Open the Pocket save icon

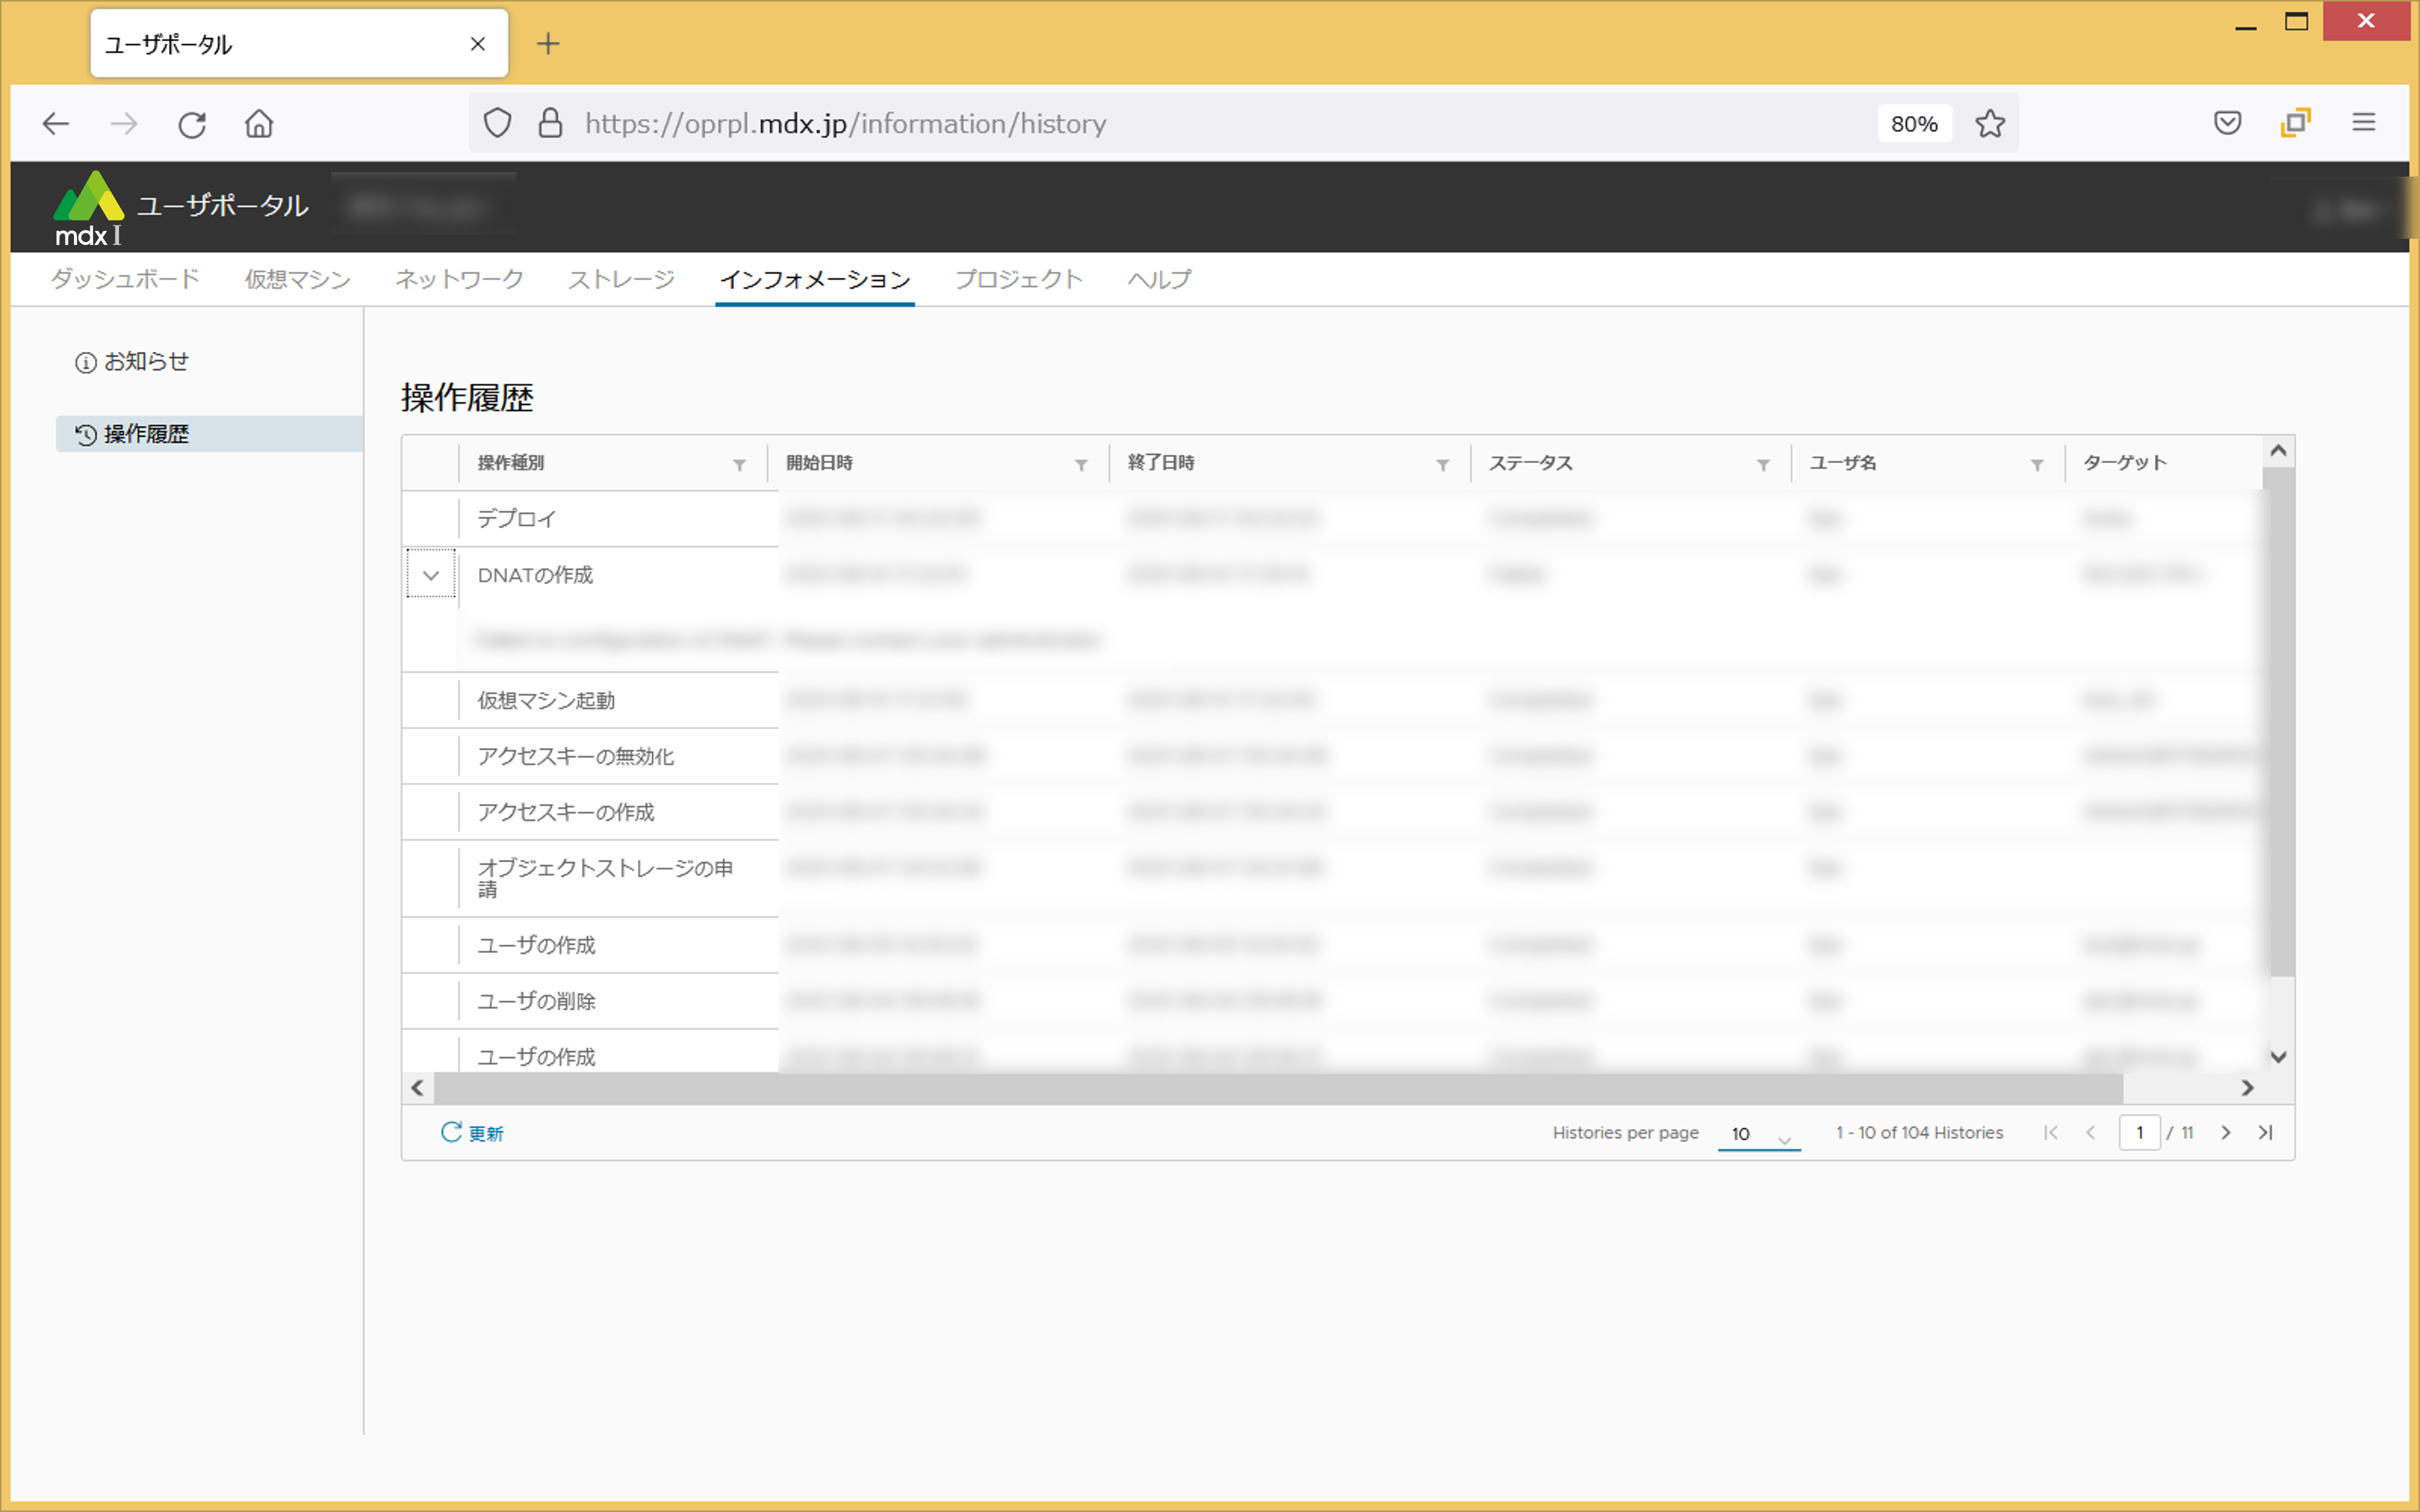point(2227,122)
